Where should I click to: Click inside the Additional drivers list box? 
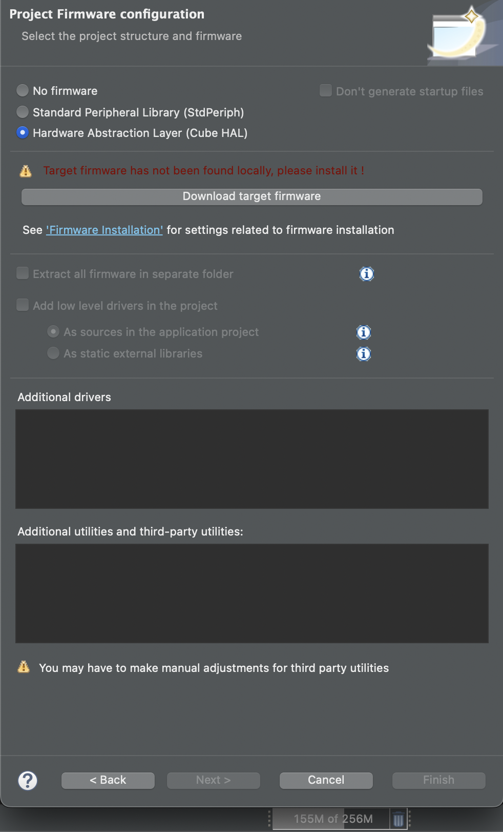point(251,459)
